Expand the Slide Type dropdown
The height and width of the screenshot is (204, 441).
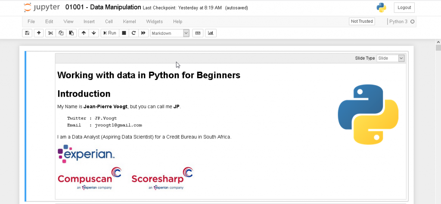(391, 58)
